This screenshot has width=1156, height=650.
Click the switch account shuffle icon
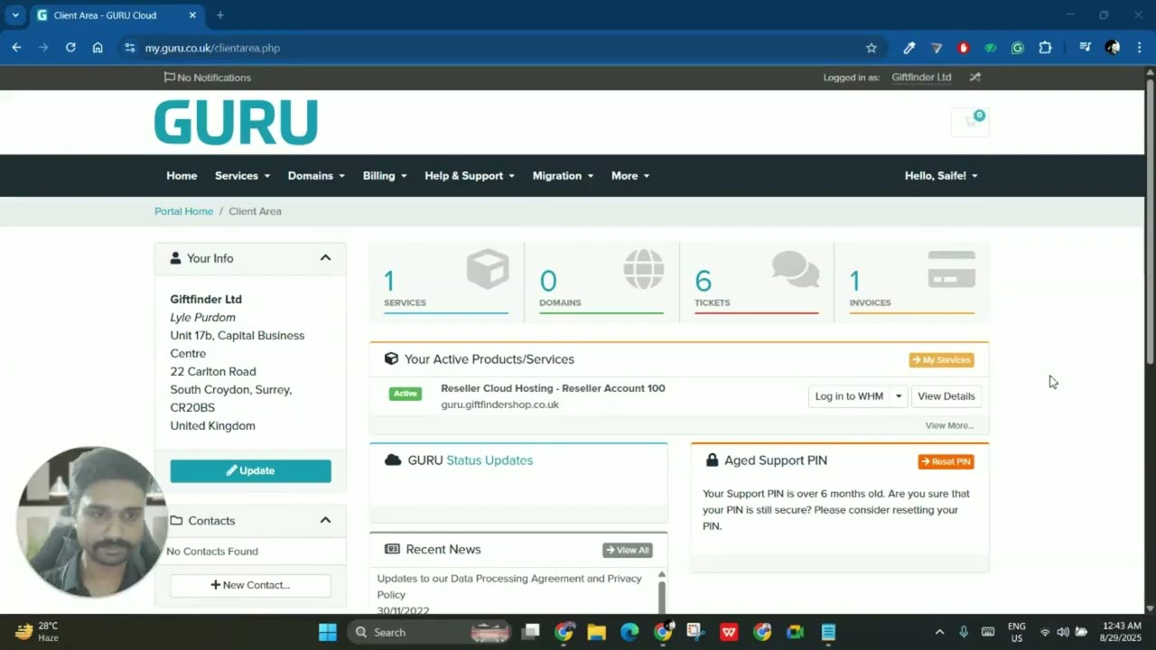(x=974, y=78)
